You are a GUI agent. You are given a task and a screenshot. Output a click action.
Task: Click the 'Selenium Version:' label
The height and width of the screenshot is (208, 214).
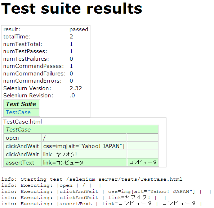pos(27,88)
